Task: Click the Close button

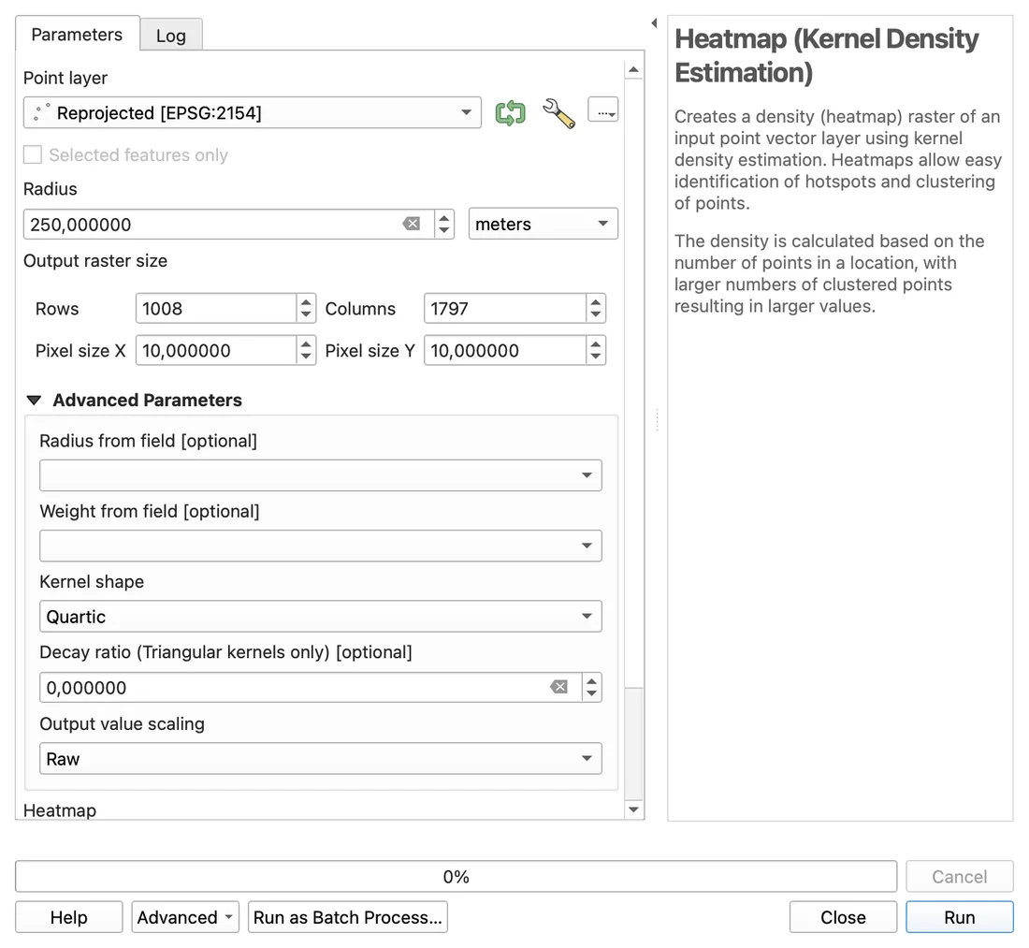Action: coord(843,917)
